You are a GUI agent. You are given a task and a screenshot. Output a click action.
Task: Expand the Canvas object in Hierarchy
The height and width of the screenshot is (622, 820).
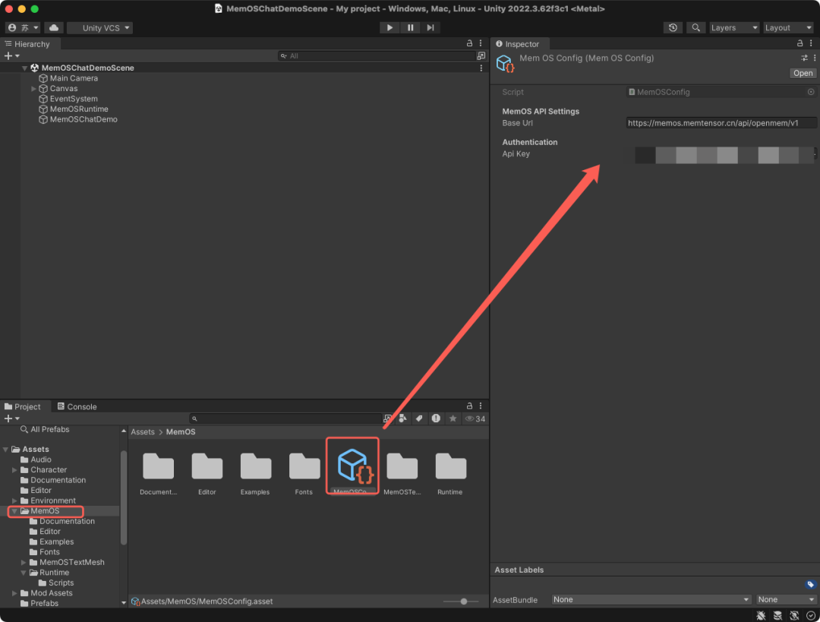click(34, 88)
